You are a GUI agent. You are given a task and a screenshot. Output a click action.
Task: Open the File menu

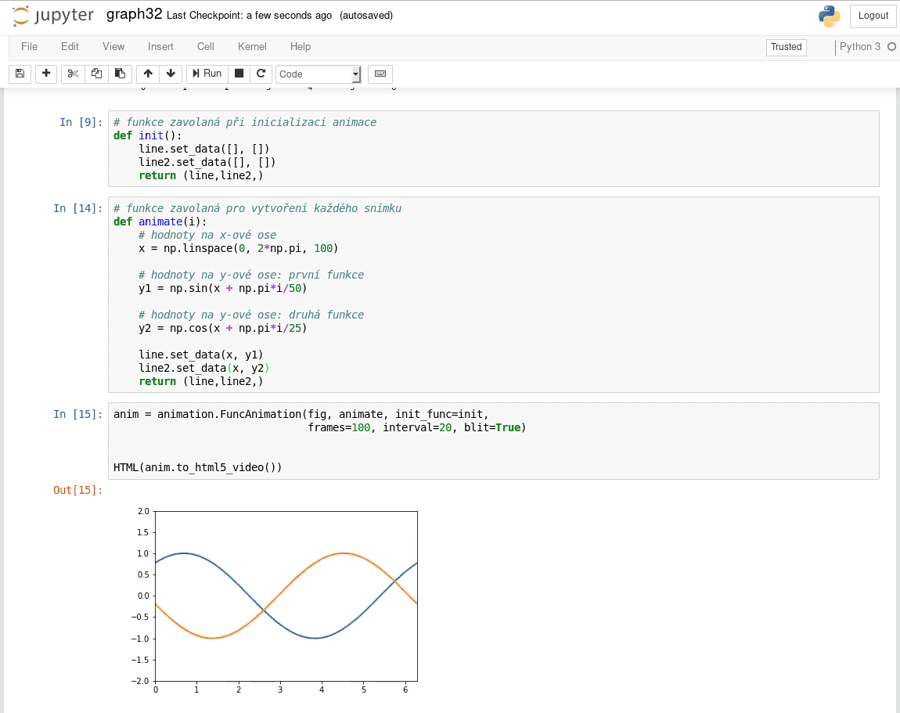[29, 47]
